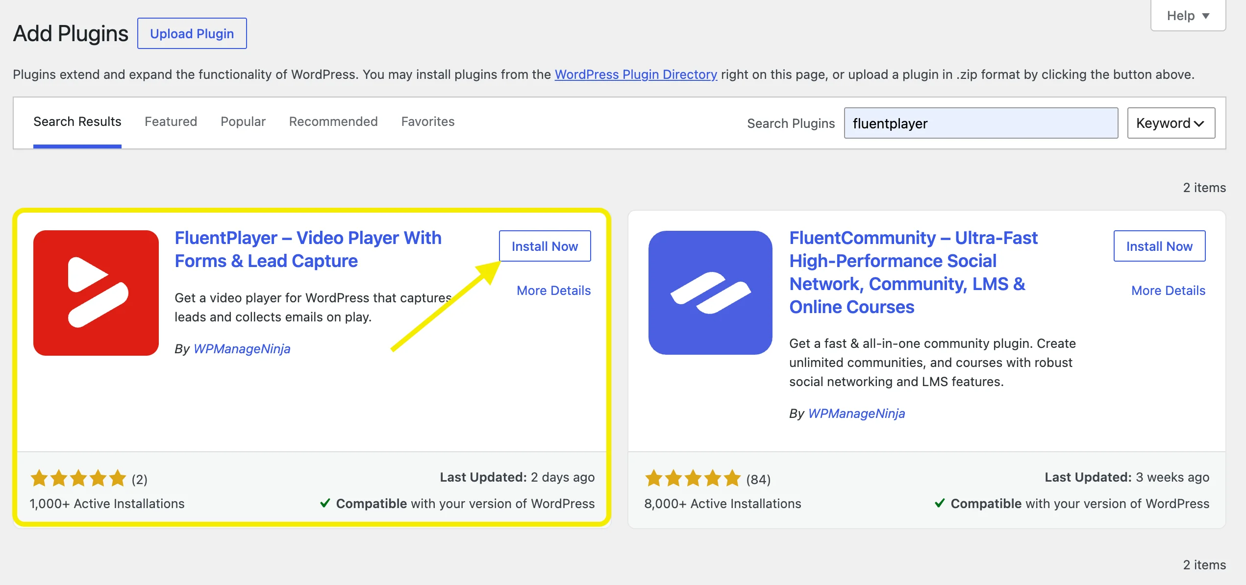Click the top "2 items" count text
The width and height of the screenshot is (1246, 585).
pyautogui.click(x=1204, y=188)
